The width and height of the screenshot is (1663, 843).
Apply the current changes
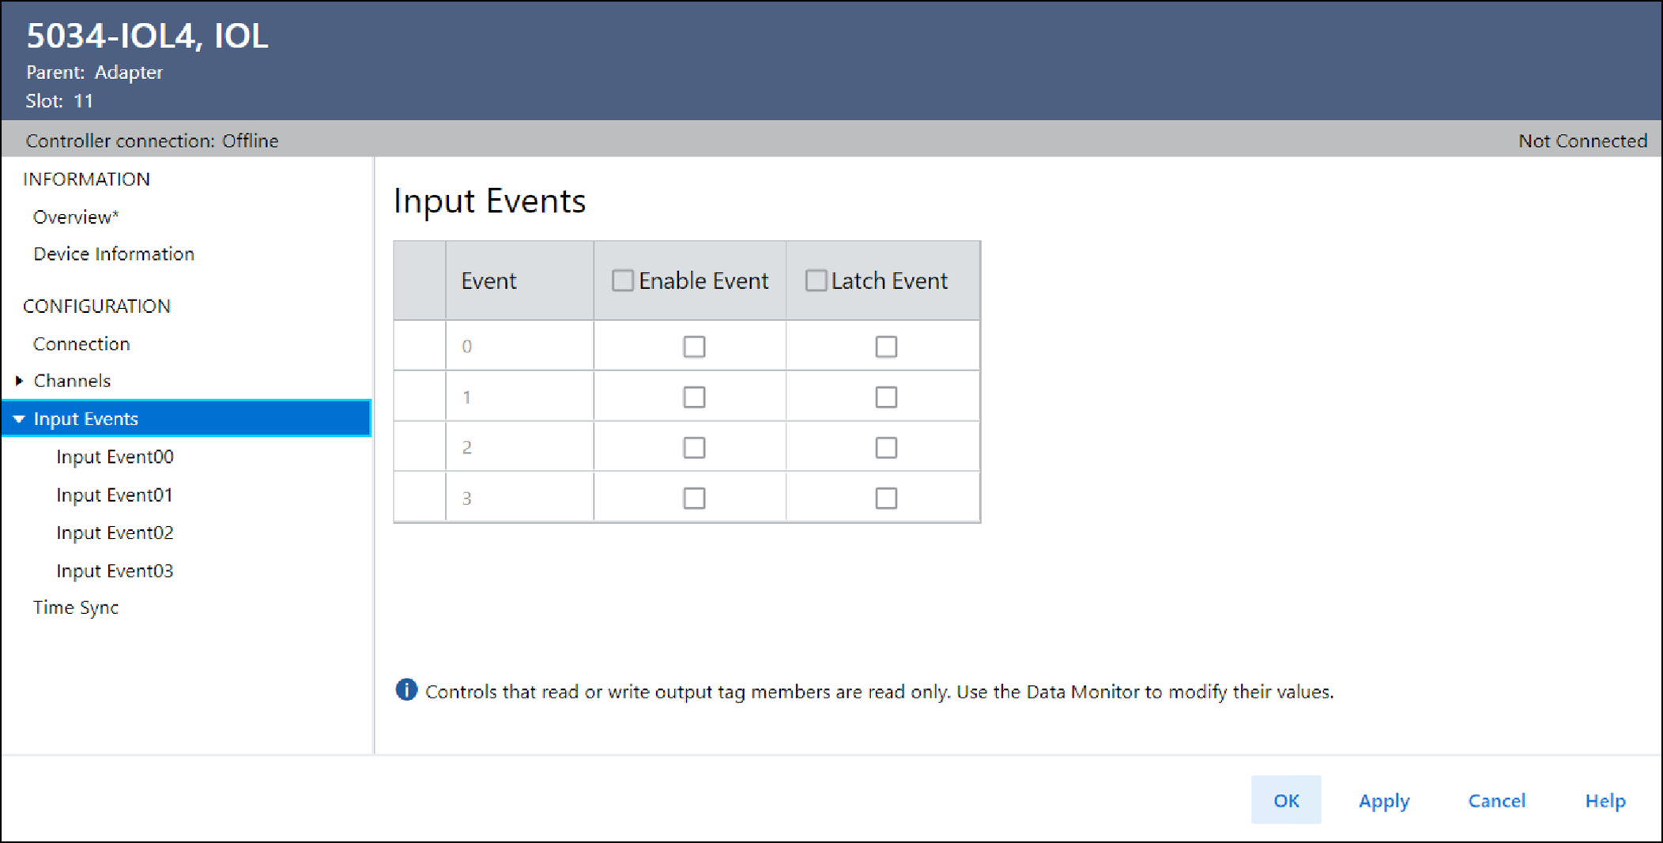(x=1383, y=800)
